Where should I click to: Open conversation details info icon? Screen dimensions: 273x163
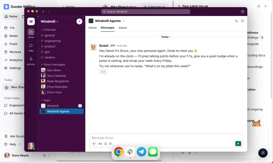pos(242,21)
